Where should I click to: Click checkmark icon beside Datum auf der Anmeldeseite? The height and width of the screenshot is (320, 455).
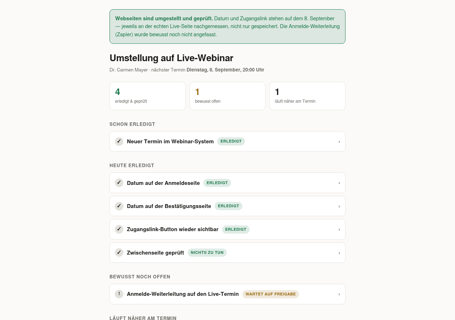point(119,183)
